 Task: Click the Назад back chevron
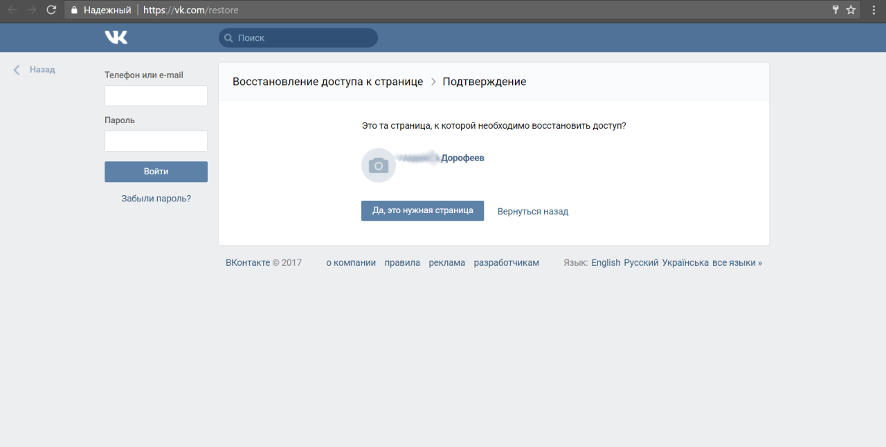pyautogui.click(x=17, y=70)
